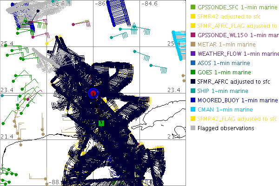This screenshot has height=186, width=279.
Task: Click the cyan CMAN wind barb cluster
Action: [179, 42]
